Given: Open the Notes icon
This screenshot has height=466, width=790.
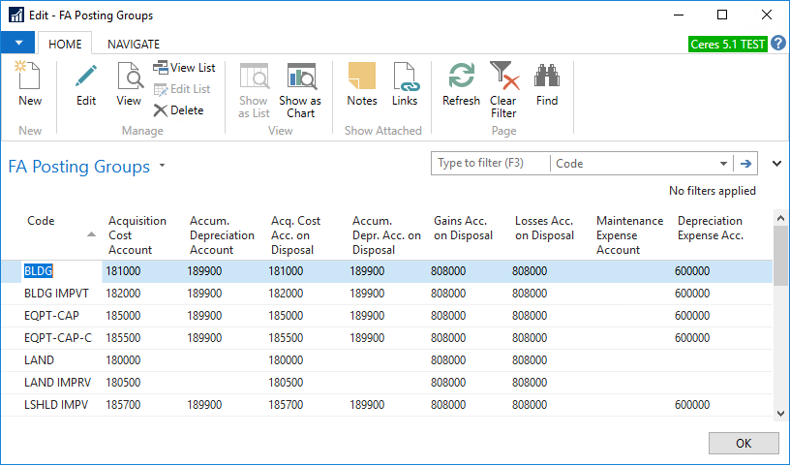Looking at the screenshot, I should (x=361, y=78).
